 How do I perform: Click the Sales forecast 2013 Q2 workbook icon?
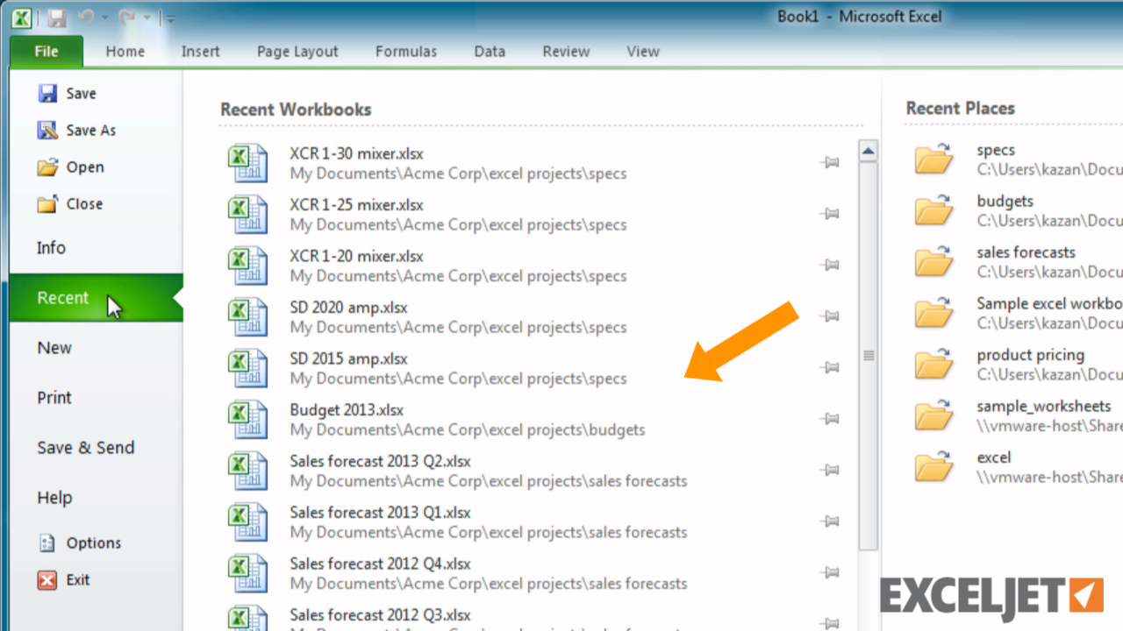[247, 471]
